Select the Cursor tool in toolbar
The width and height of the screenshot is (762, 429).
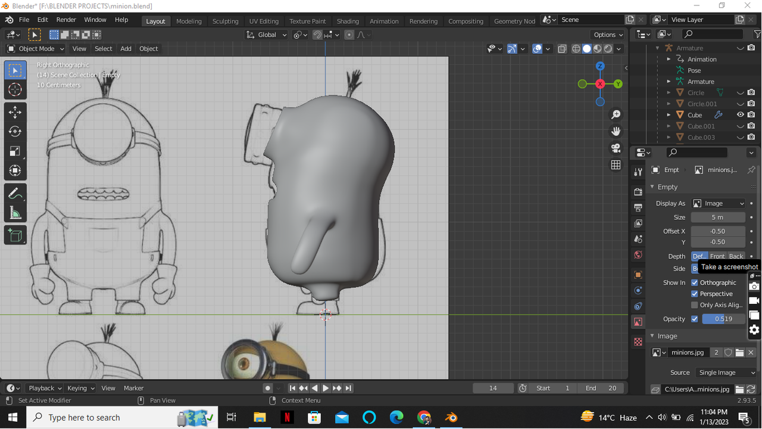(15, 90)
